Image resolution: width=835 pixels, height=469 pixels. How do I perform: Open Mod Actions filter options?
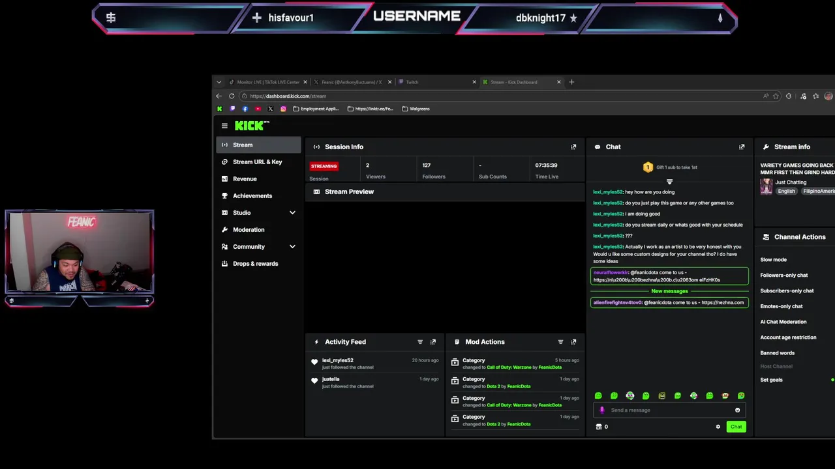coord(560,342)
